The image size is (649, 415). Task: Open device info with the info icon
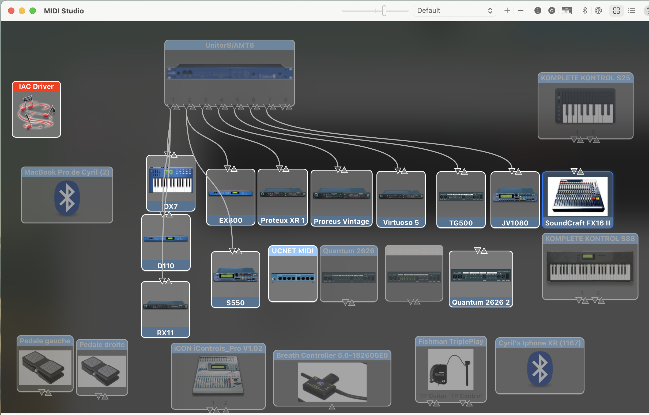tap(537, 10)
